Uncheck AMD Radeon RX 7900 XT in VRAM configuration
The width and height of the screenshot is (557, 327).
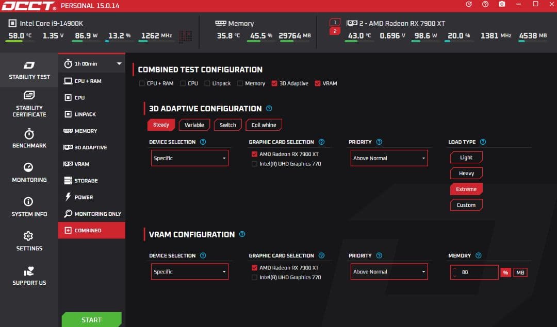(254, 268)
